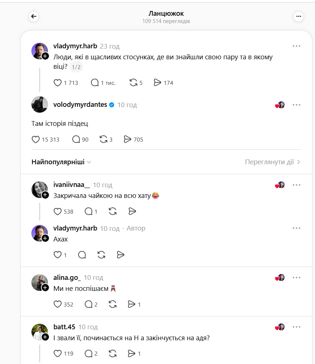This screenshot has width=315, height=364.
Task: Like volodymyrdantes' reply with the heart
Action: [36, 139]
